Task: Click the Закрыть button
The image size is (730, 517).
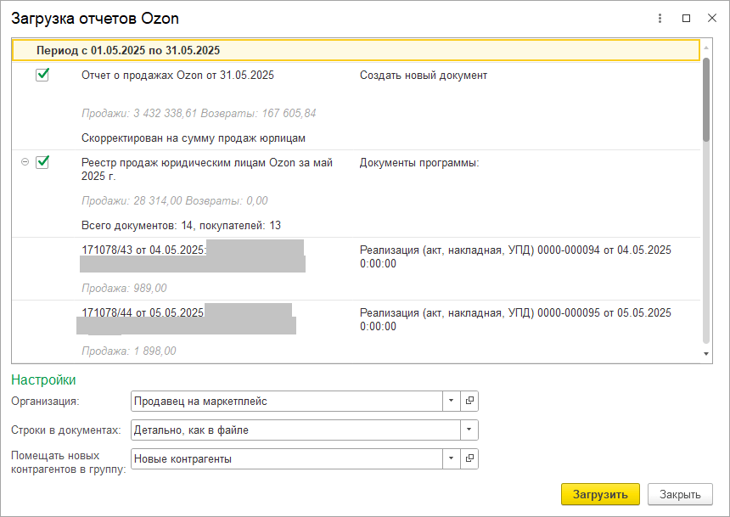Action: [680, 495]
